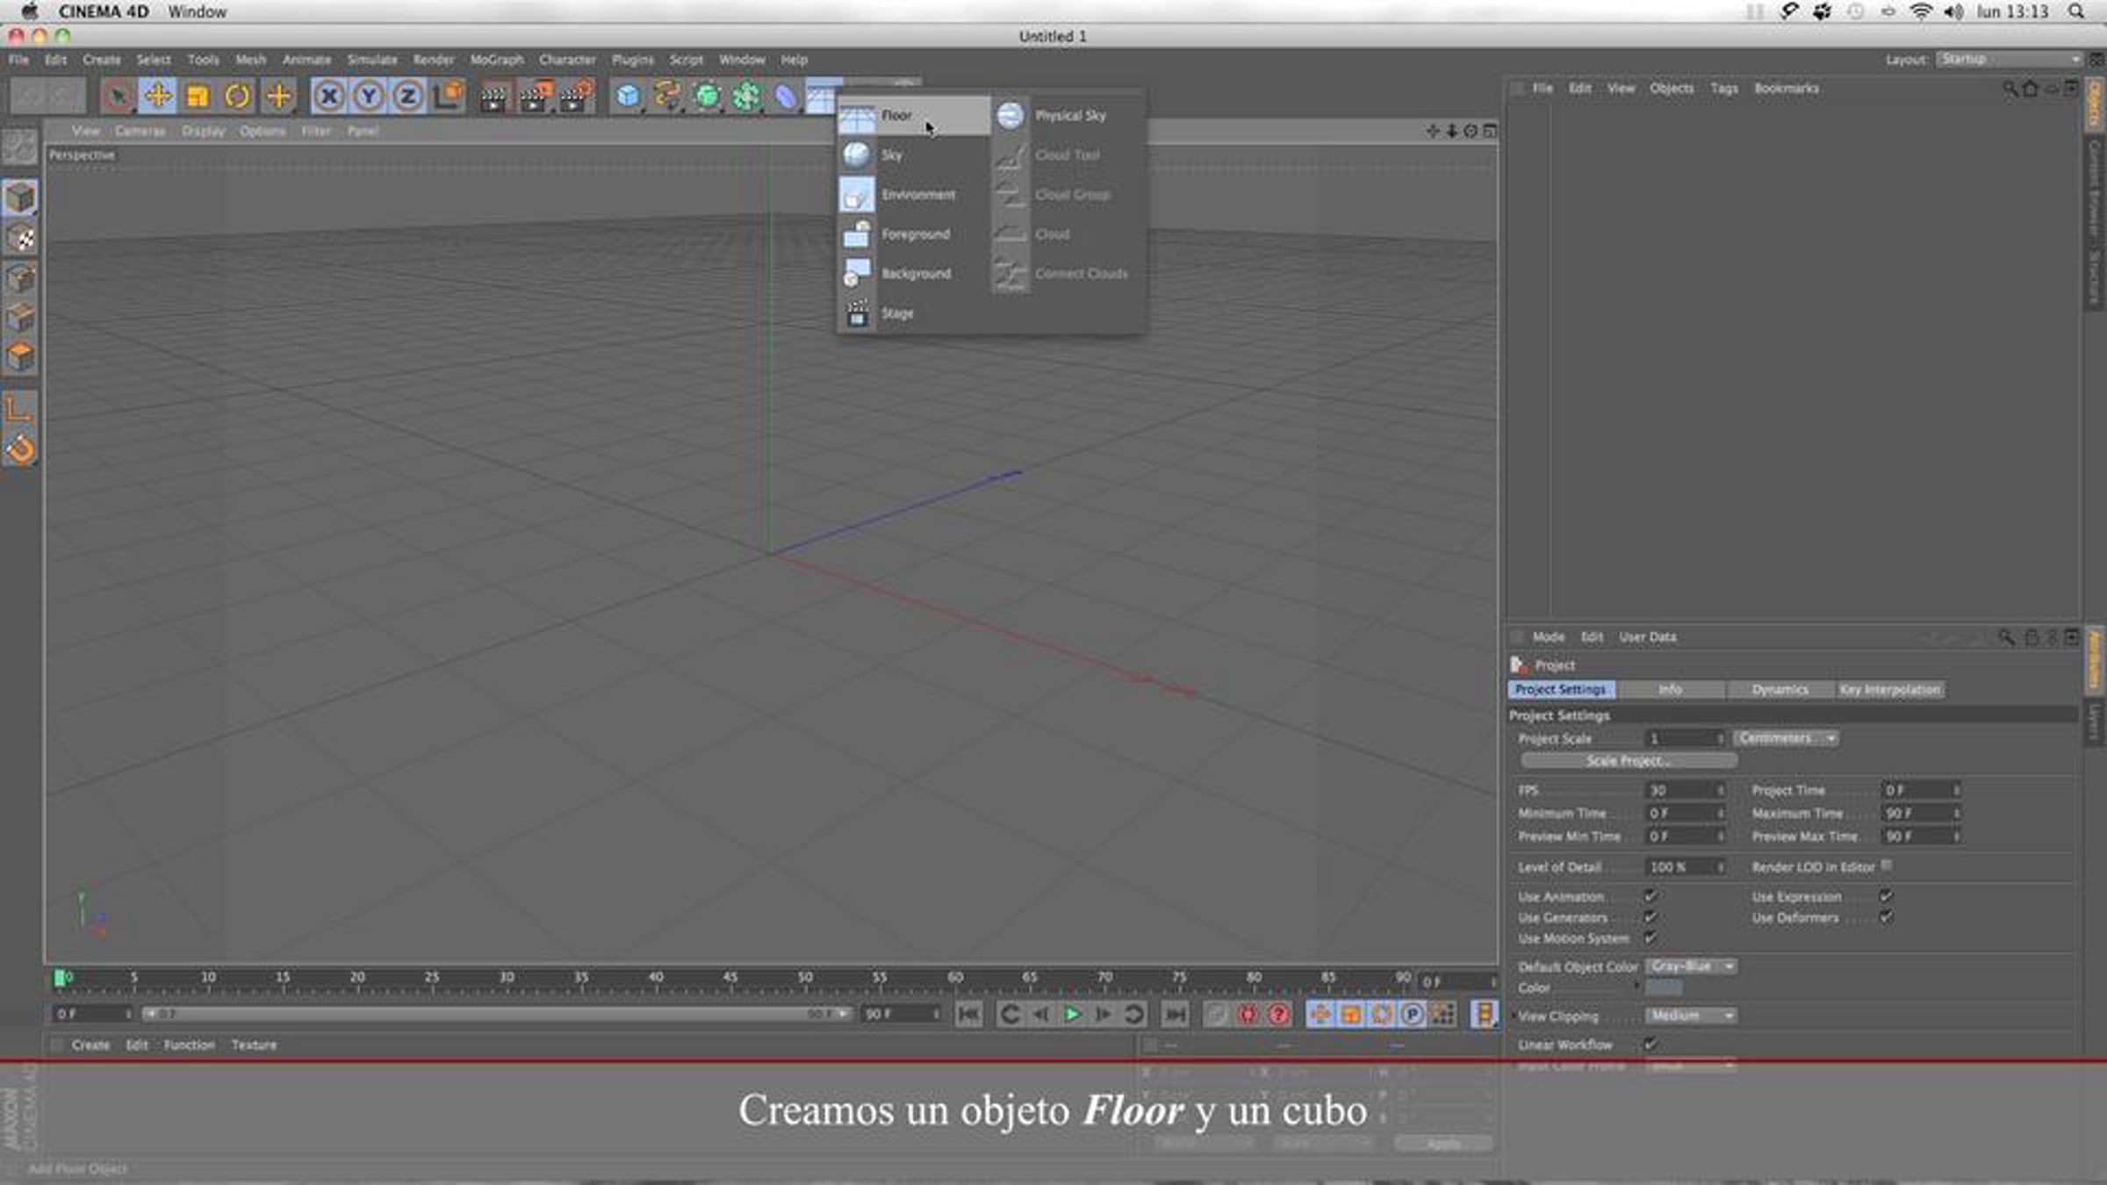The height and width of the screenshot is (1185, 2107).
Task: Click the Make Editable icon in left sidebar
Action: [x=20, y=148]
